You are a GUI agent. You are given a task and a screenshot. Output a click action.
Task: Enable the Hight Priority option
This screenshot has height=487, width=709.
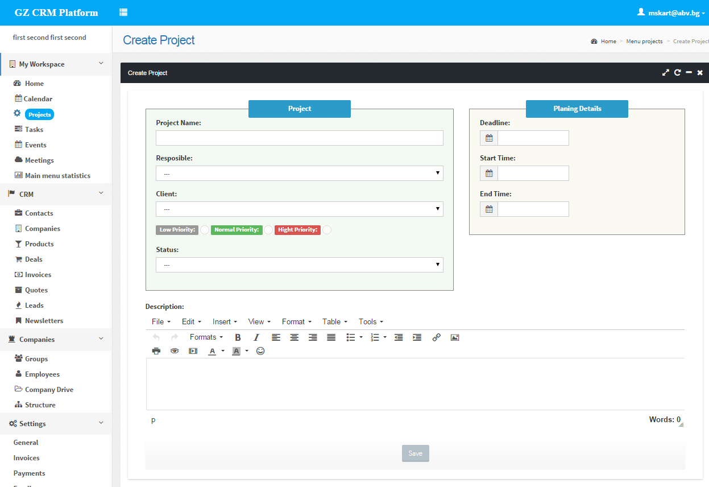tap(327, 230)
